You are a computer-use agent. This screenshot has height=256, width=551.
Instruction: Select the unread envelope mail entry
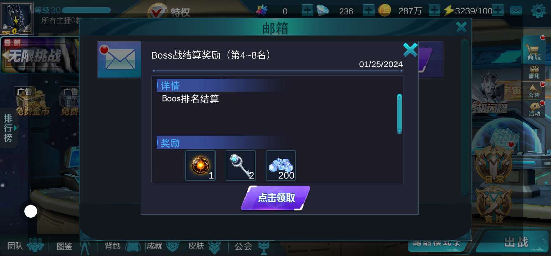pos(120,59)
